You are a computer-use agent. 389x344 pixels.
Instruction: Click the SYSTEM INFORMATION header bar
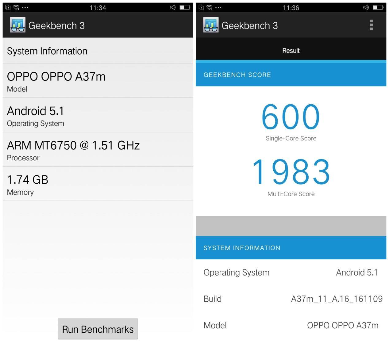pos(242,248)
